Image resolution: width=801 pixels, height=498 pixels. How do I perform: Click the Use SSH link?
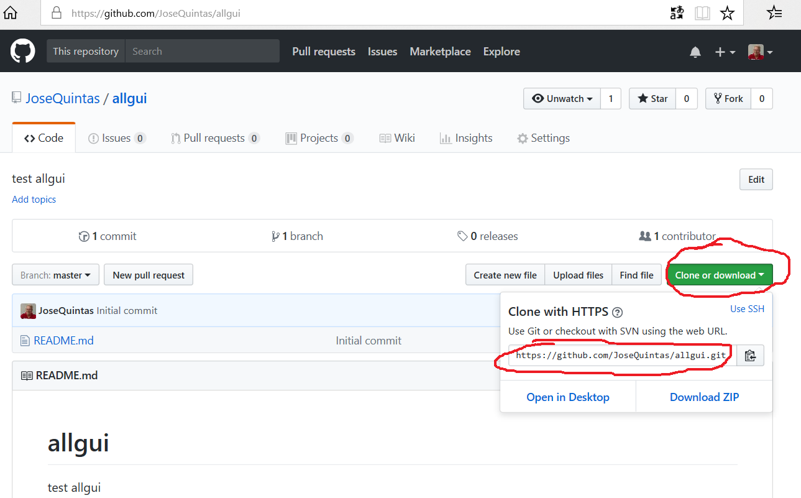(x=748, y=309)
